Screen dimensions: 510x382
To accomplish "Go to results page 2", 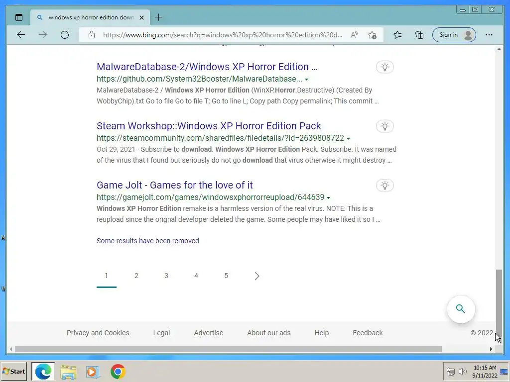I will pyautogui.click(x=136, y=276).
